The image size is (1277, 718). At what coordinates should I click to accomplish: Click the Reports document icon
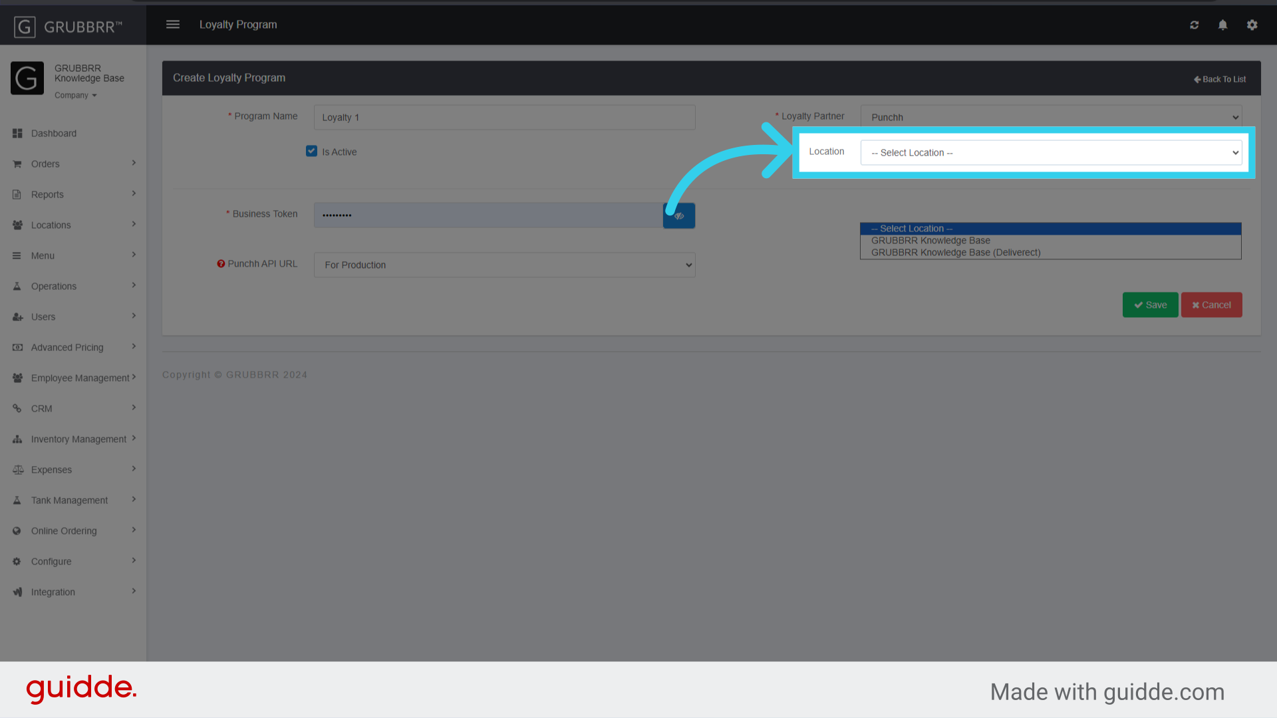click(17, 195)
